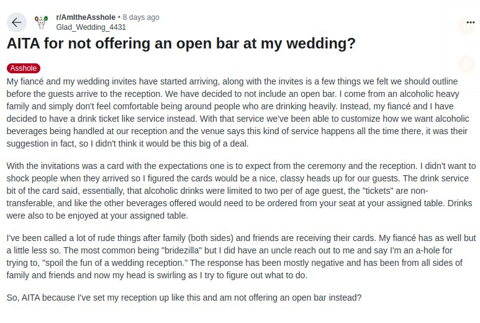Visit the r/AmItheAsshole subreddit link
480x323 pixels.
[x=86, y=17]
